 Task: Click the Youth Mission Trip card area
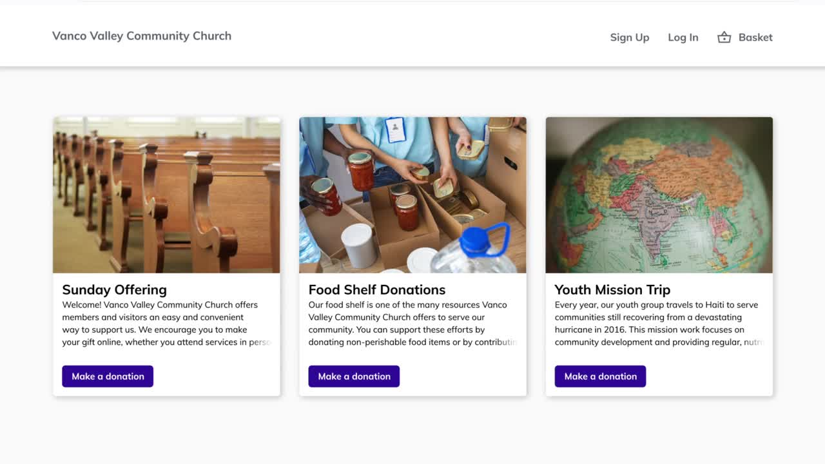[x=659, y=255]
